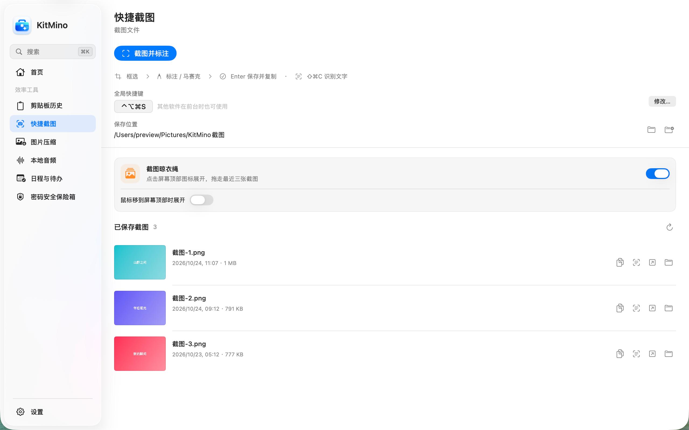The image size is (689, 430).
Task: Recognize text in 截图-3.png
Action: (x=636, y=354)
